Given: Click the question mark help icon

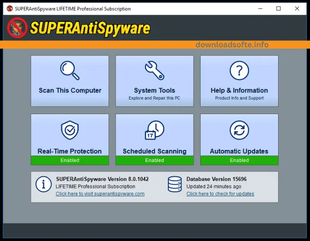Looking at the screenshot, I should 239,70.
